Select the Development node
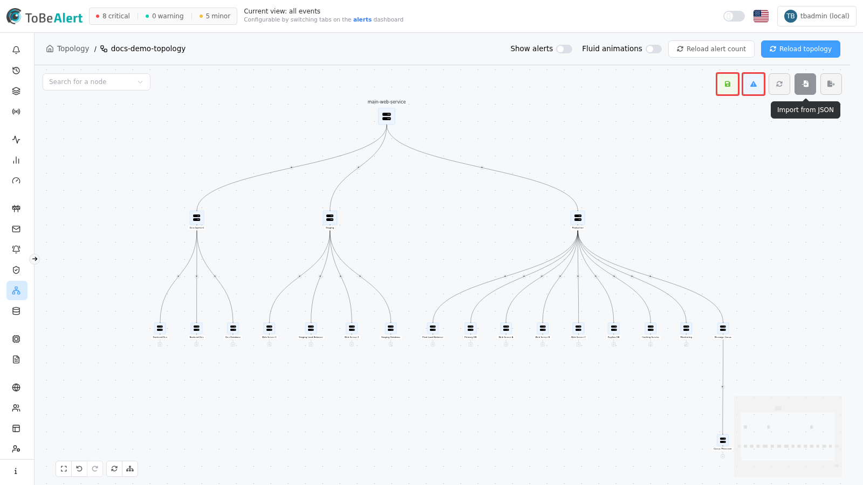This screenshot has width=863, height=485. (x=197, y=218)
